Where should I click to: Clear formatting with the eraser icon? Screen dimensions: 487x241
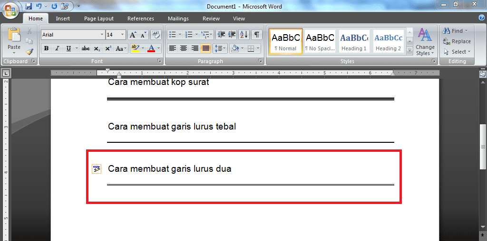point(156,35)
